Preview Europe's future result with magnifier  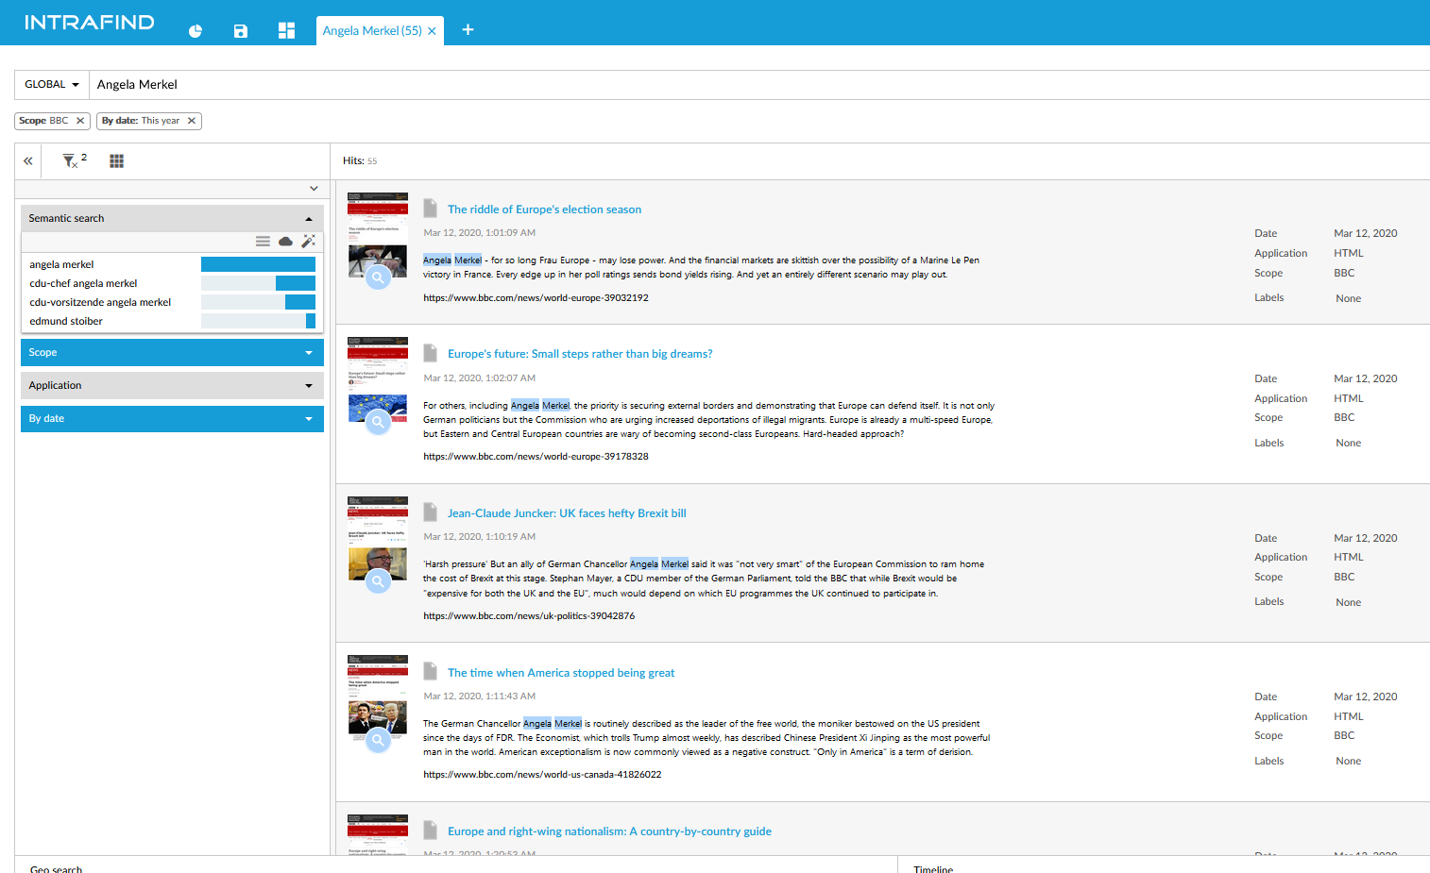click(378, 422)
